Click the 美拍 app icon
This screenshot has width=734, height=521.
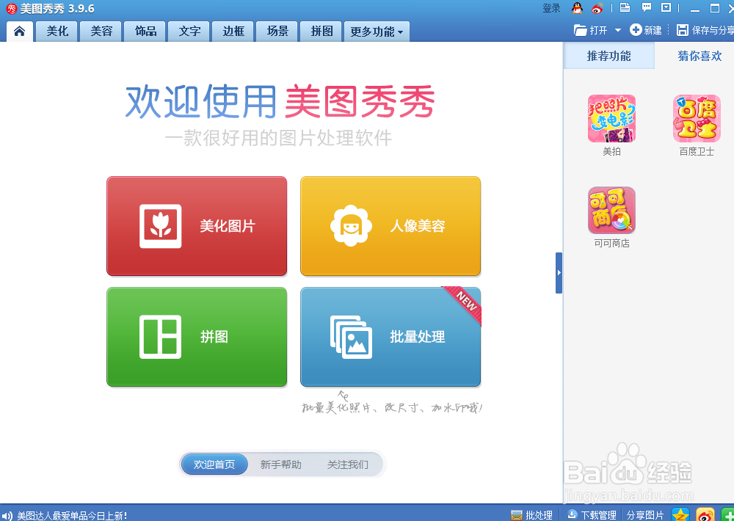pyautogui.click(x=611, y=118)
